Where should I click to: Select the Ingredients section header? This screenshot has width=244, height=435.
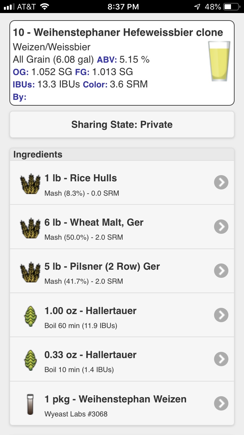(x=122, y=155)
